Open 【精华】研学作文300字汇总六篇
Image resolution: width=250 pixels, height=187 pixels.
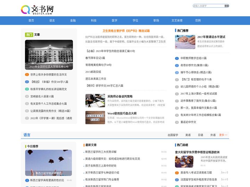[105, 86]
